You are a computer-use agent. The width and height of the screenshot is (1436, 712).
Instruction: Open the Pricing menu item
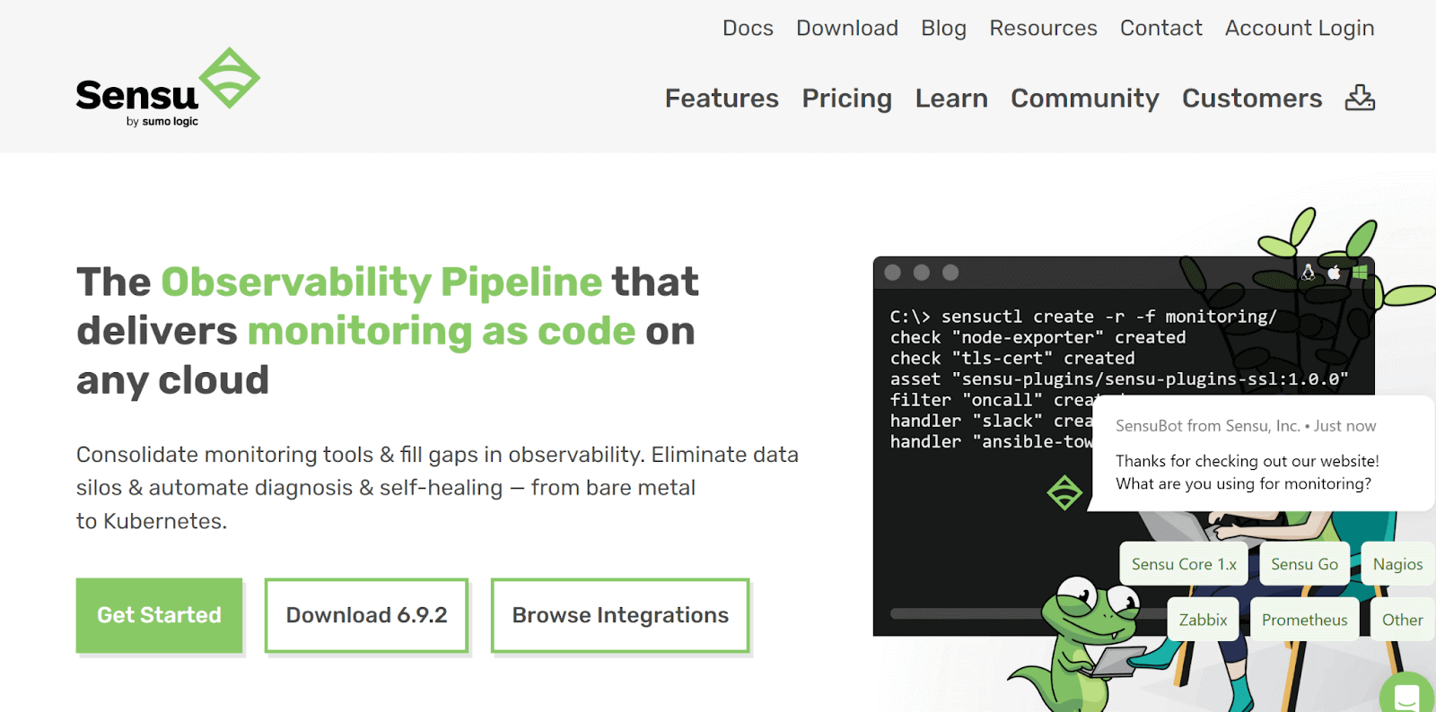pyautogui.click(x=846, y=98)
